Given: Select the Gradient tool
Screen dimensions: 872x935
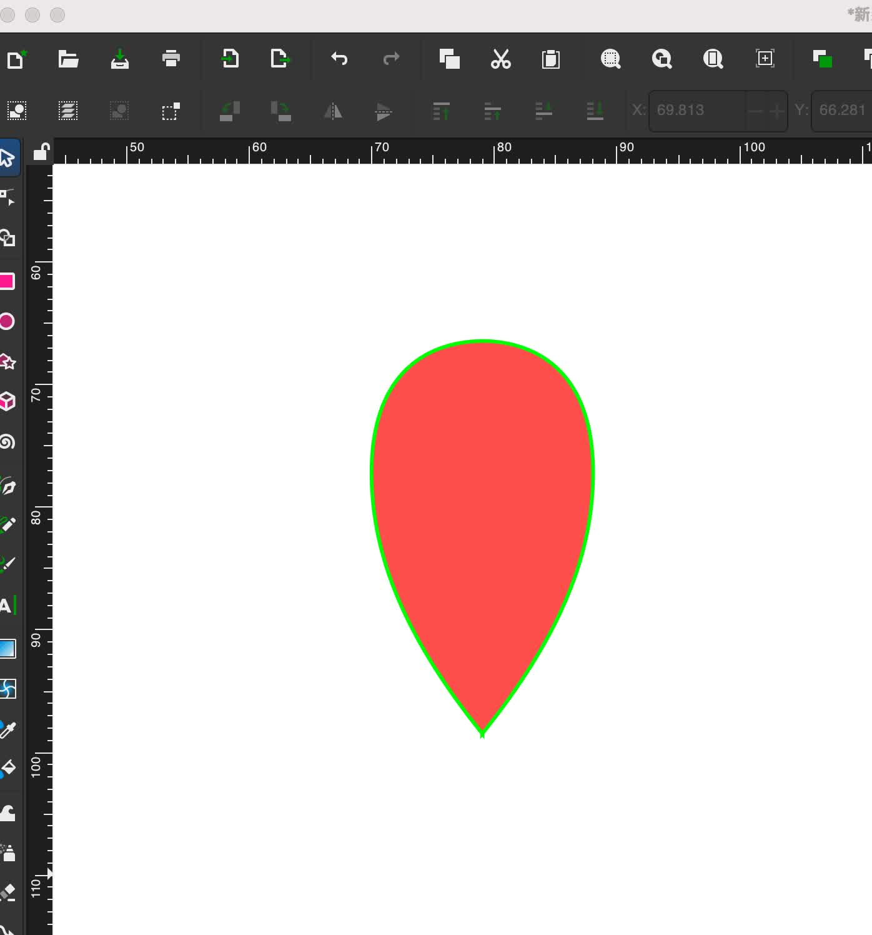Looking at the screenshot, I should [7, 649].
